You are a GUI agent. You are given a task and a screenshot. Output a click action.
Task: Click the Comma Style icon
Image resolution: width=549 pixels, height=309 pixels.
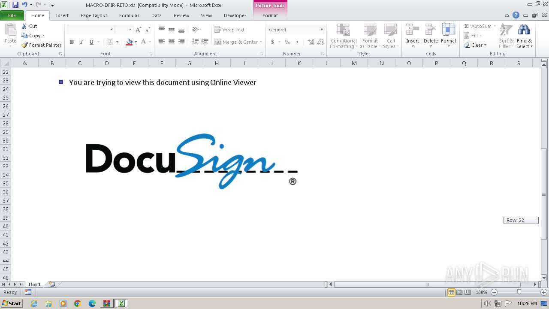297,42
